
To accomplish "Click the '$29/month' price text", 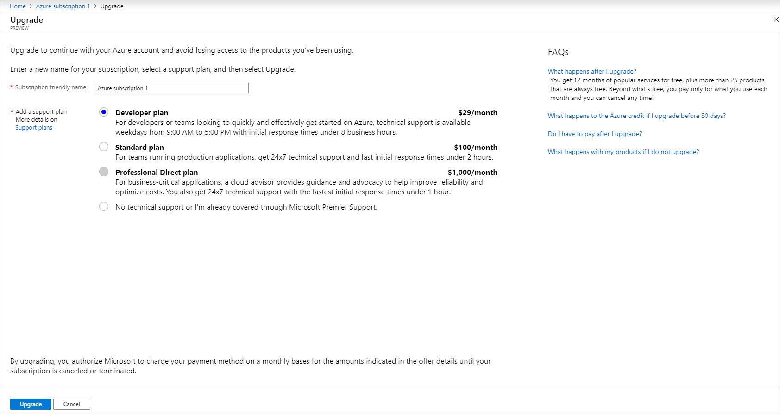I will 478,113.
